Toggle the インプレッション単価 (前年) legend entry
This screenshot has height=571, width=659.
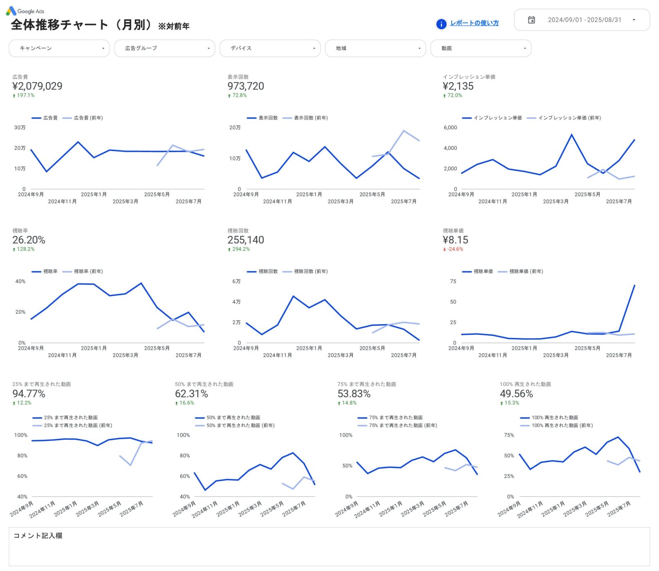[564, 118]
